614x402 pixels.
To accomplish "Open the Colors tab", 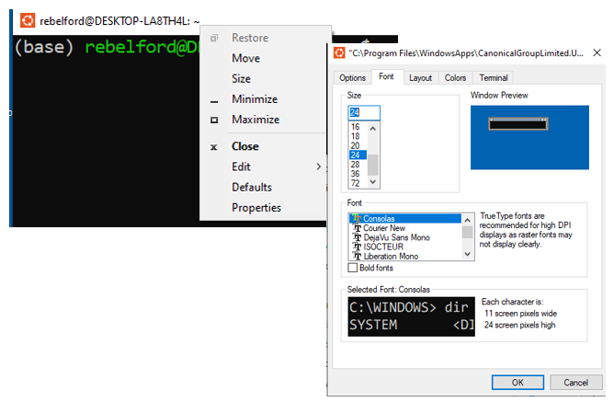I will coord(455,77).
